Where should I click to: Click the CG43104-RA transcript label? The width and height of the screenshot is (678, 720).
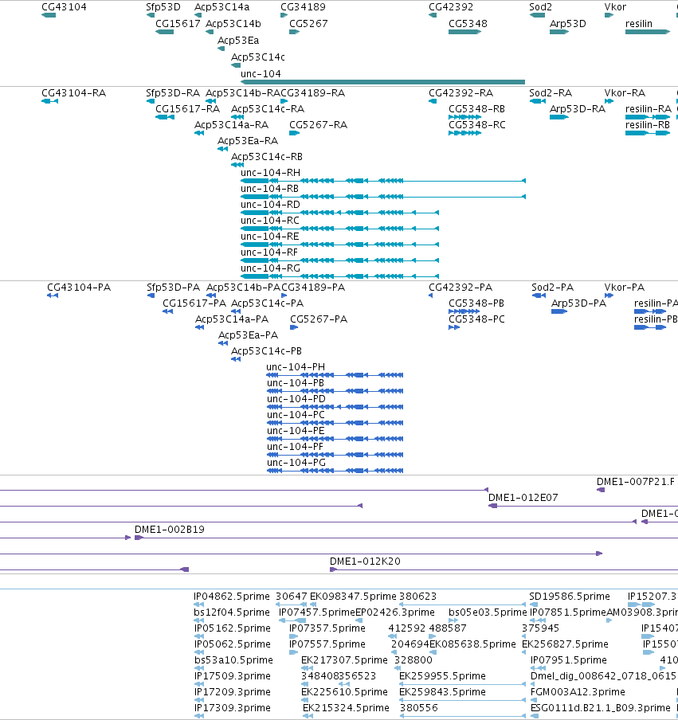tap(74, 93)
